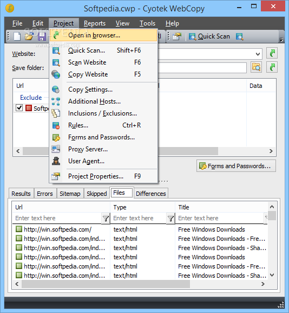The width and height of the screenshot is (289, 313).
Task: Click the Type column filter text box
Action: [x=139, y=218]
